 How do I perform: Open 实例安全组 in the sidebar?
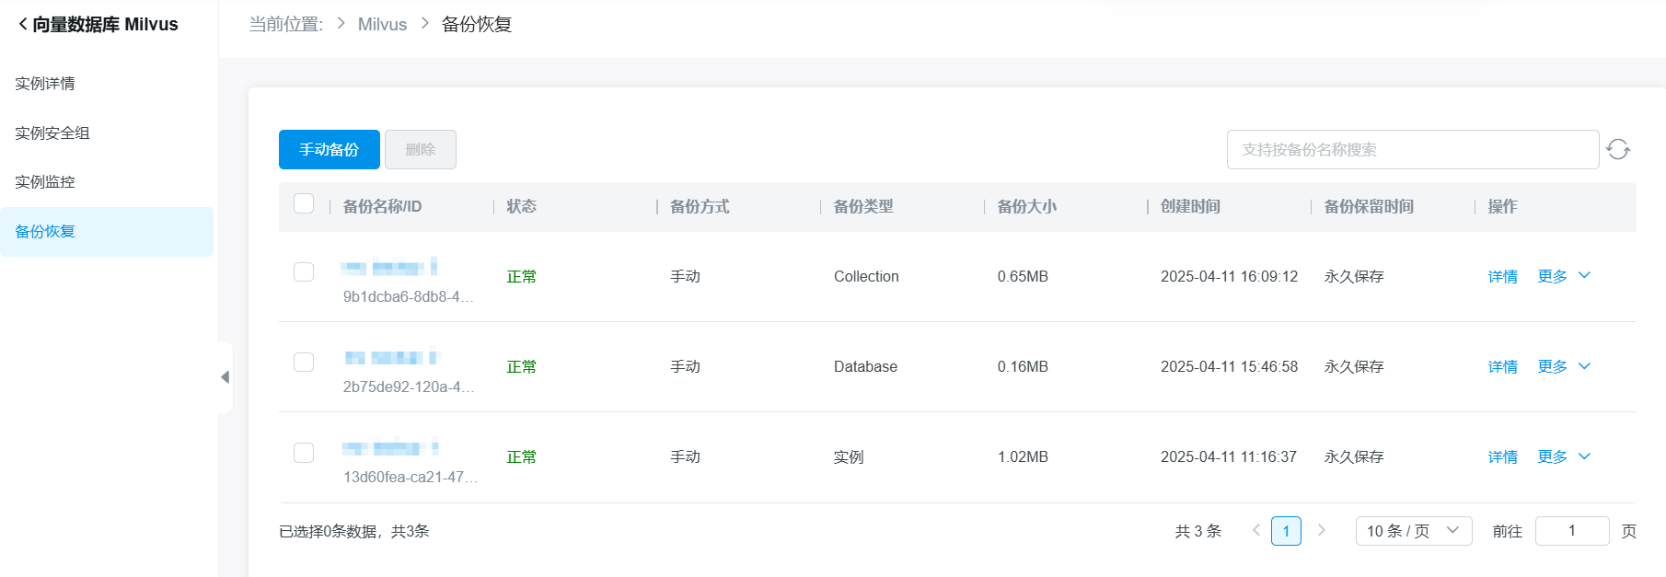52,133
